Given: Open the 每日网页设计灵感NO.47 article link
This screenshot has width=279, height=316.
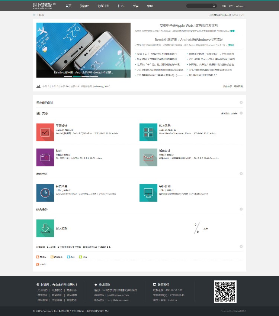Looking at the screenshot, I should point(203,75).
